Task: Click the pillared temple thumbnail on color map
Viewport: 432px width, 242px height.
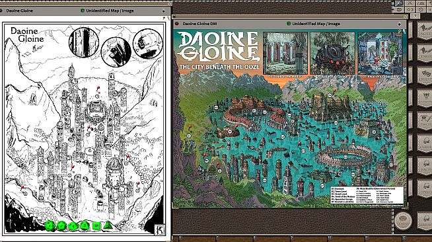Action: coord(285,53)
